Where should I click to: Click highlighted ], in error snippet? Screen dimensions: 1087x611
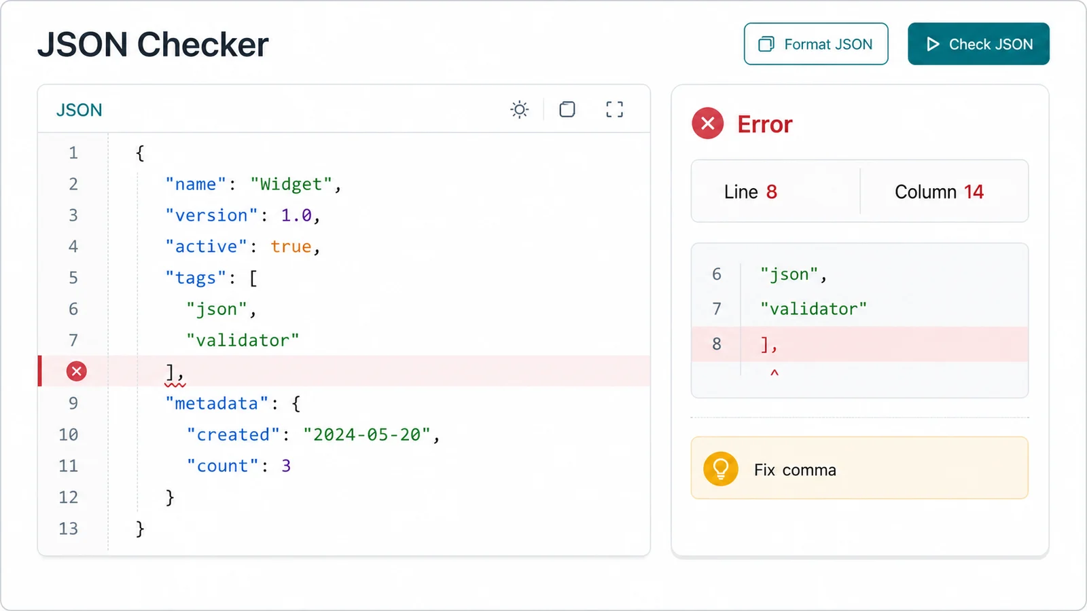coord(768,345)
